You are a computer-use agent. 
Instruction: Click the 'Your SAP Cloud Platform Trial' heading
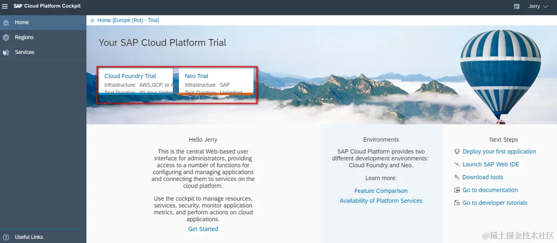[162, 43]
